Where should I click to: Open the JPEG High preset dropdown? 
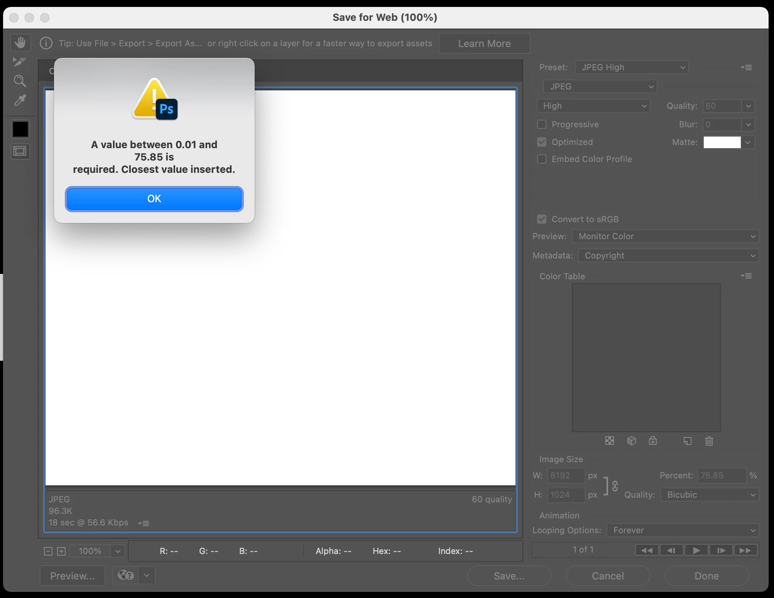point(632,68)
